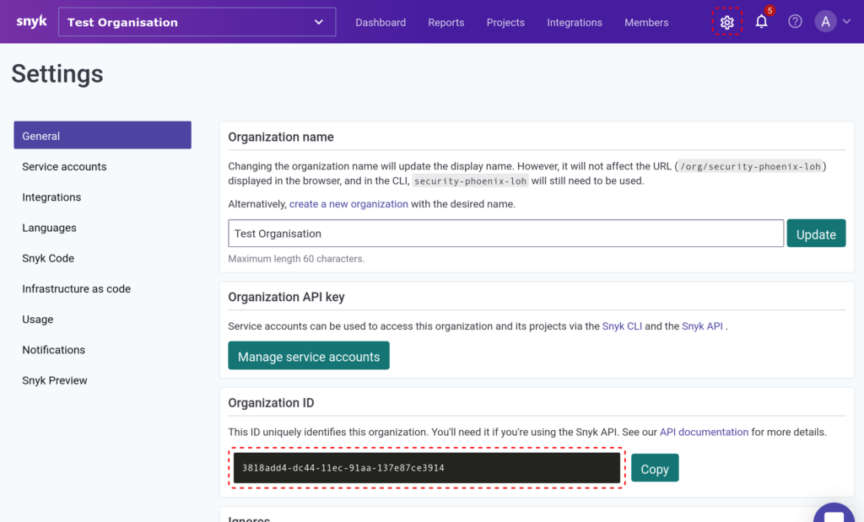The image size is (864, 522).
Task: Click the Organization name heading
Action: [281, 137]
